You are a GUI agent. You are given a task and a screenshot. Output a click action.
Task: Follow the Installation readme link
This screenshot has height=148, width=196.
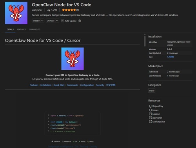point(46,85)
